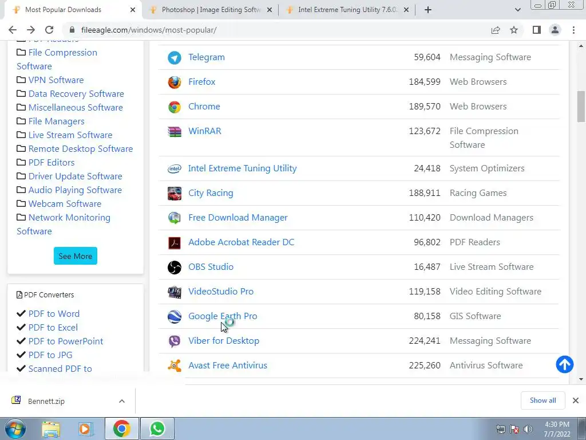Click the Telegram app icon
This screenshot has height=440, width=586.
[x=174, y=58]
